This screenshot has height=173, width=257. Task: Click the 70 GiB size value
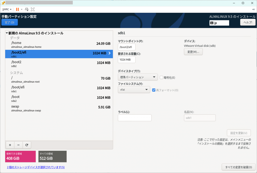pos(106,78)
